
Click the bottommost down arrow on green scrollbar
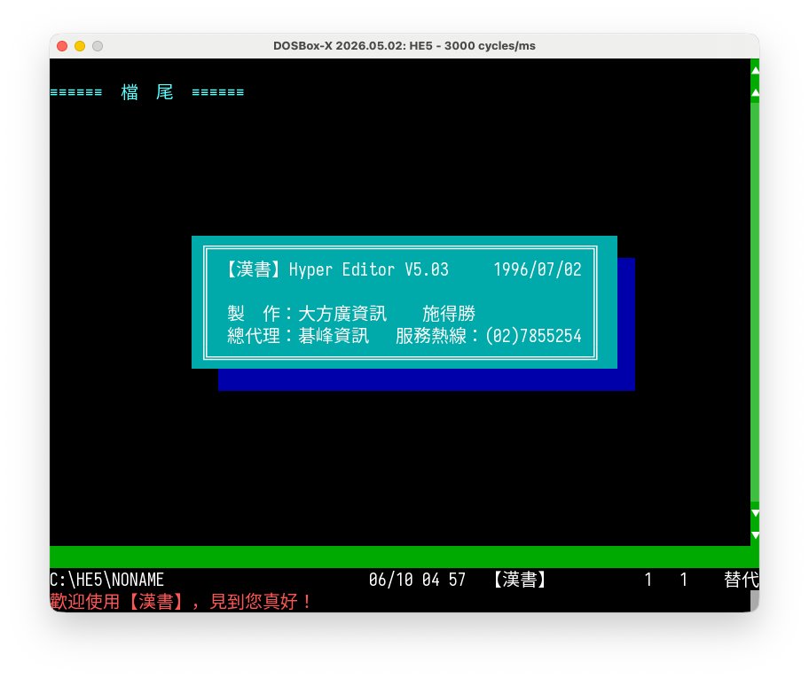[755, 535]
